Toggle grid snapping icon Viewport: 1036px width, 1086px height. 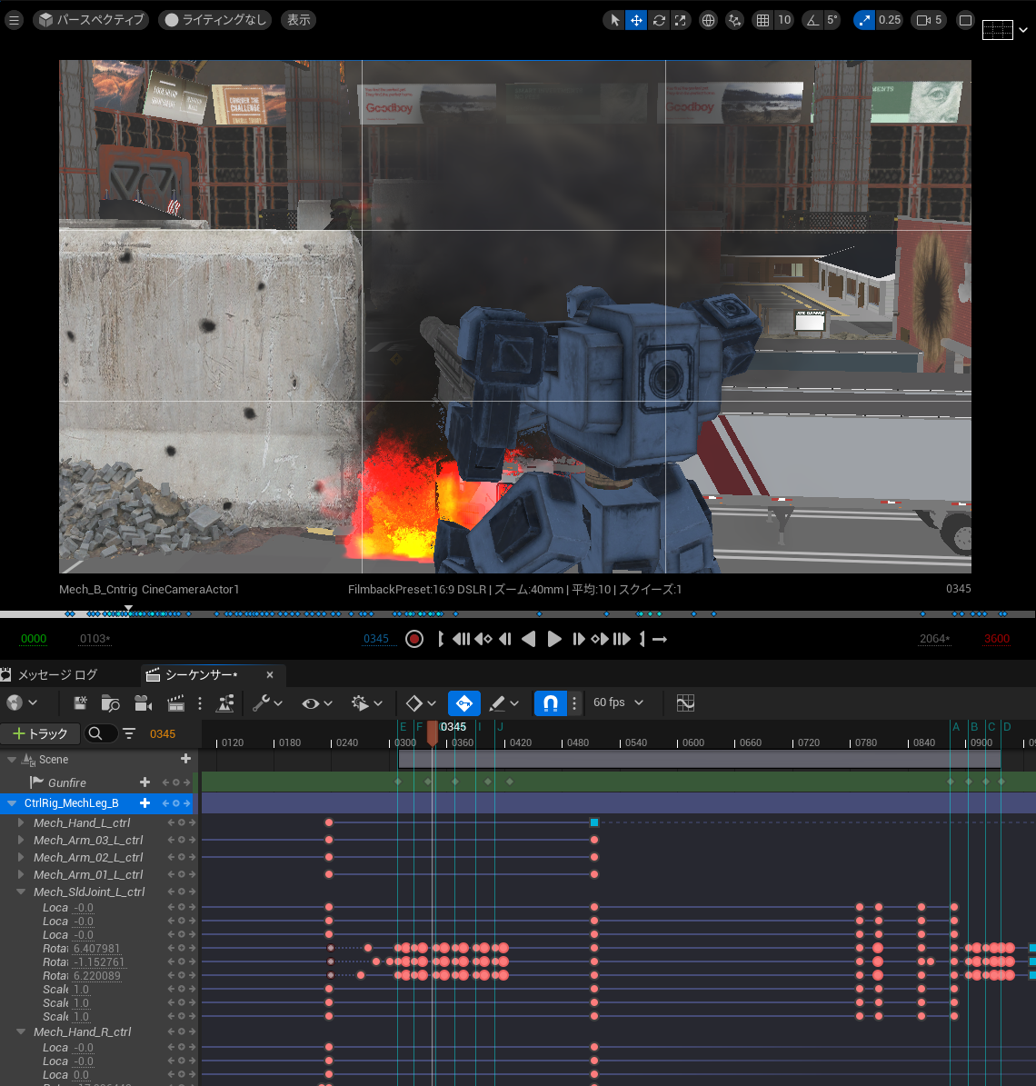point(762,20)
